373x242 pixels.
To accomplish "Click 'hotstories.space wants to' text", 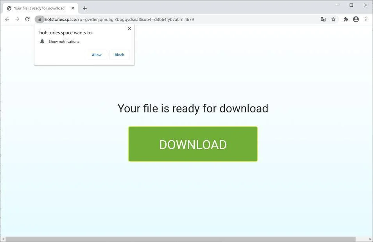I will click(65, 33).
